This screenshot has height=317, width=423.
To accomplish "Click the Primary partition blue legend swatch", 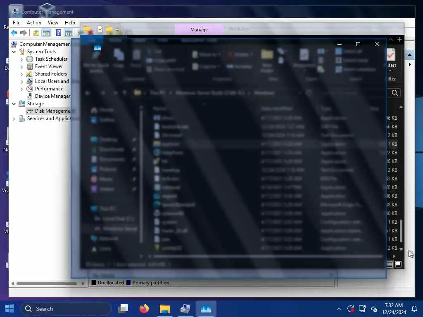I will pyautogui.click(x=128, y=282).
